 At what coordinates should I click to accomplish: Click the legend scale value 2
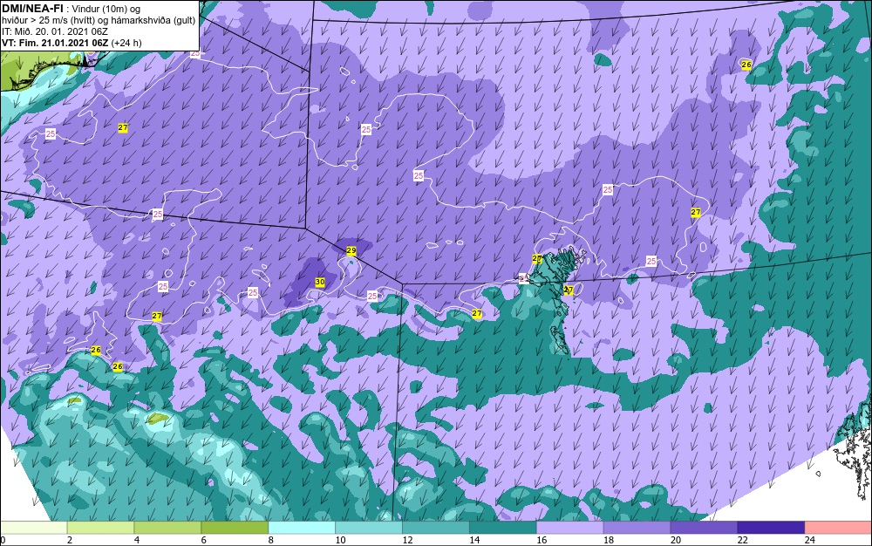coord(70,540)
